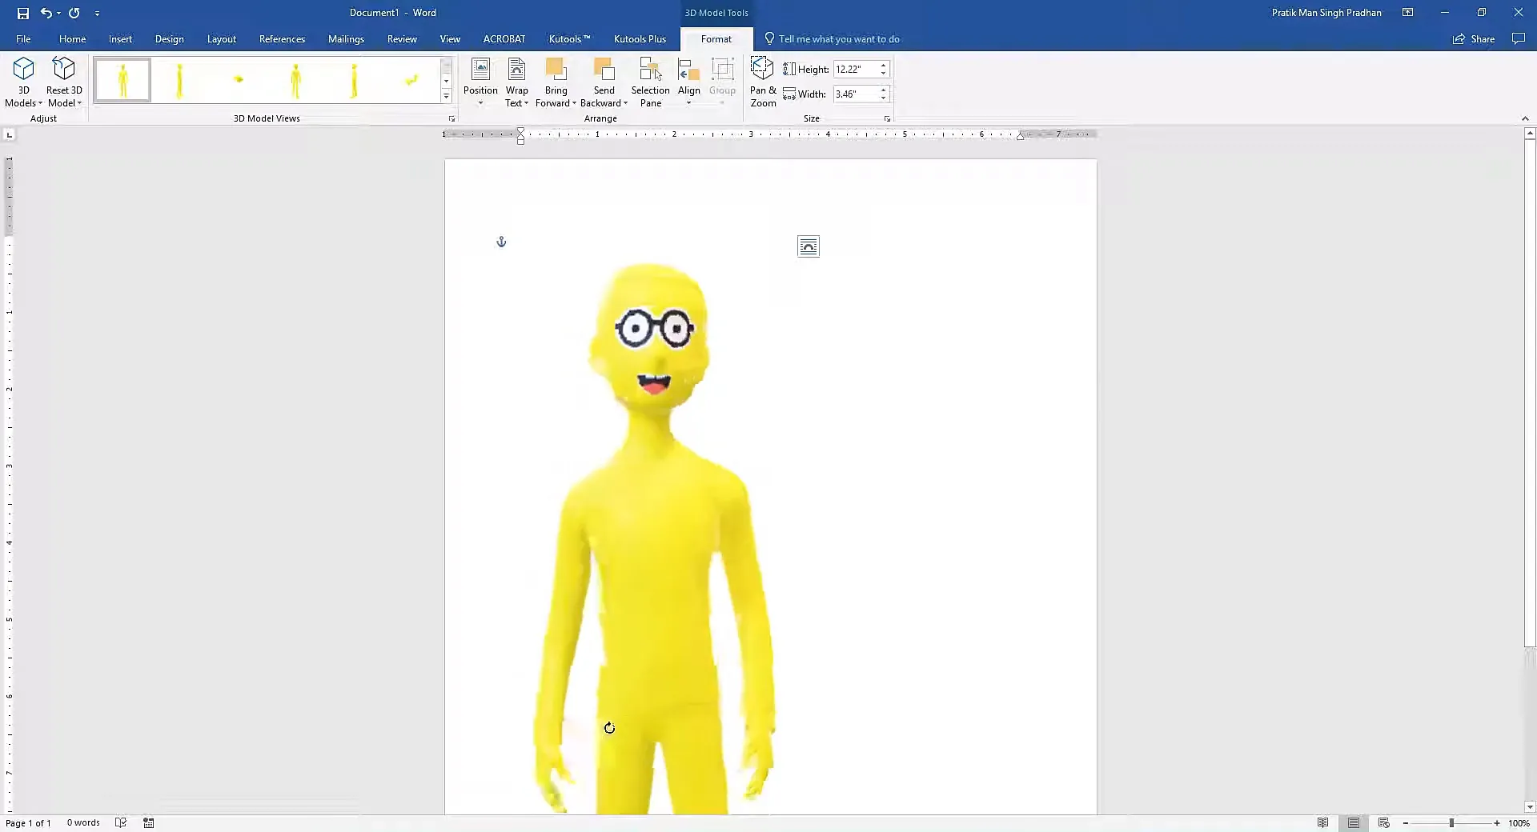Image resolution: width=1537 pixels, height=832 pixels.
Task: Click the macro recording status icon
Action: tap(148, 823)
